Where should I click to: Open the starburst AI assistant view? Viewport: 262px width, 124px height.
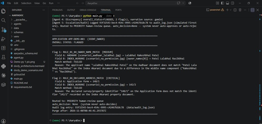pos(3,75)
